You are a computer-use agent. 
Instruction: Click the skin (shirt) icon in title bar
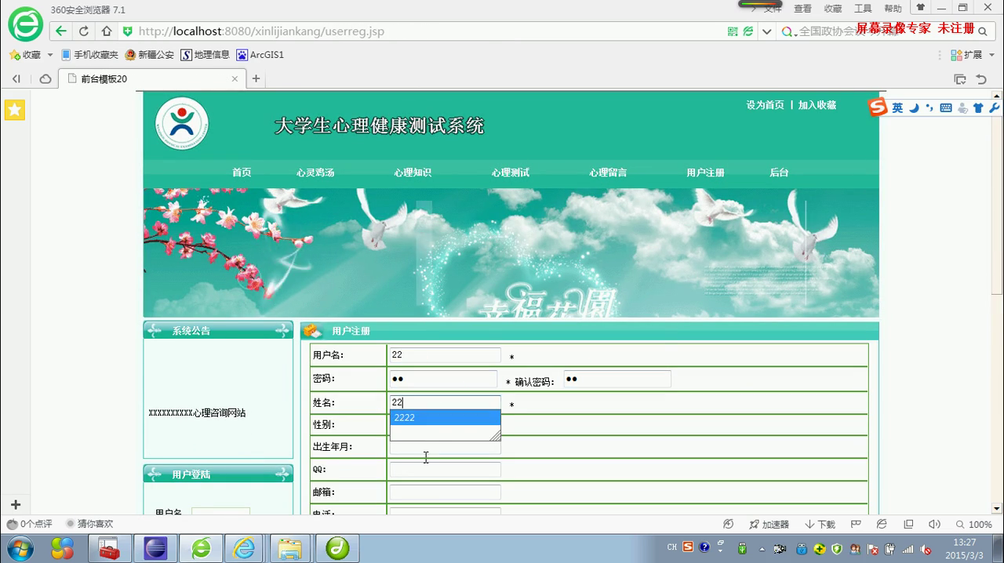[921, 8]
